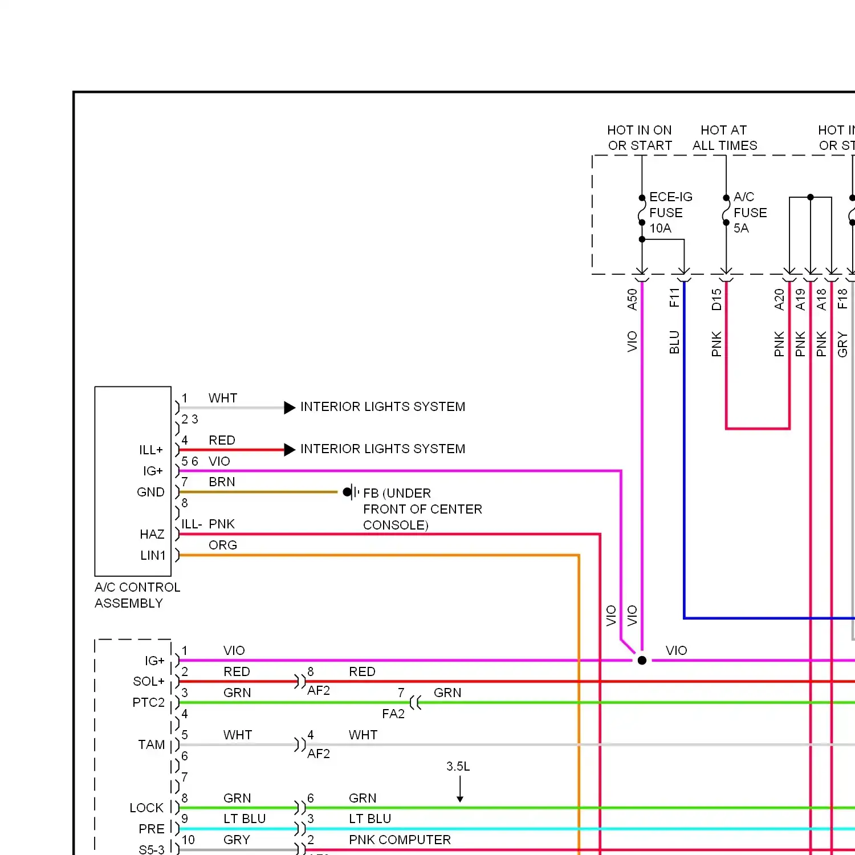Viewport: 855px width, 855px height.
Task: Select the "GND" terminal label
Action: coord(150,492)
